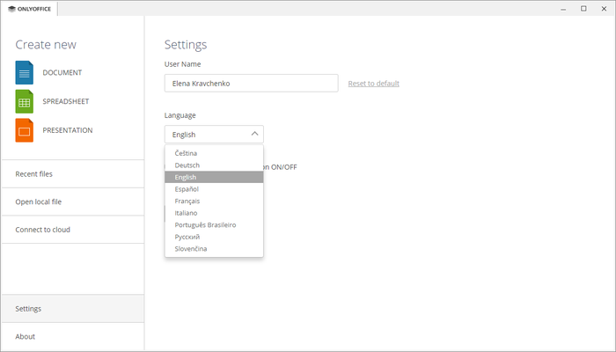The width and height of the screenshot is (616, 352).
Task: Open the About page
Action: click(25, 336)
